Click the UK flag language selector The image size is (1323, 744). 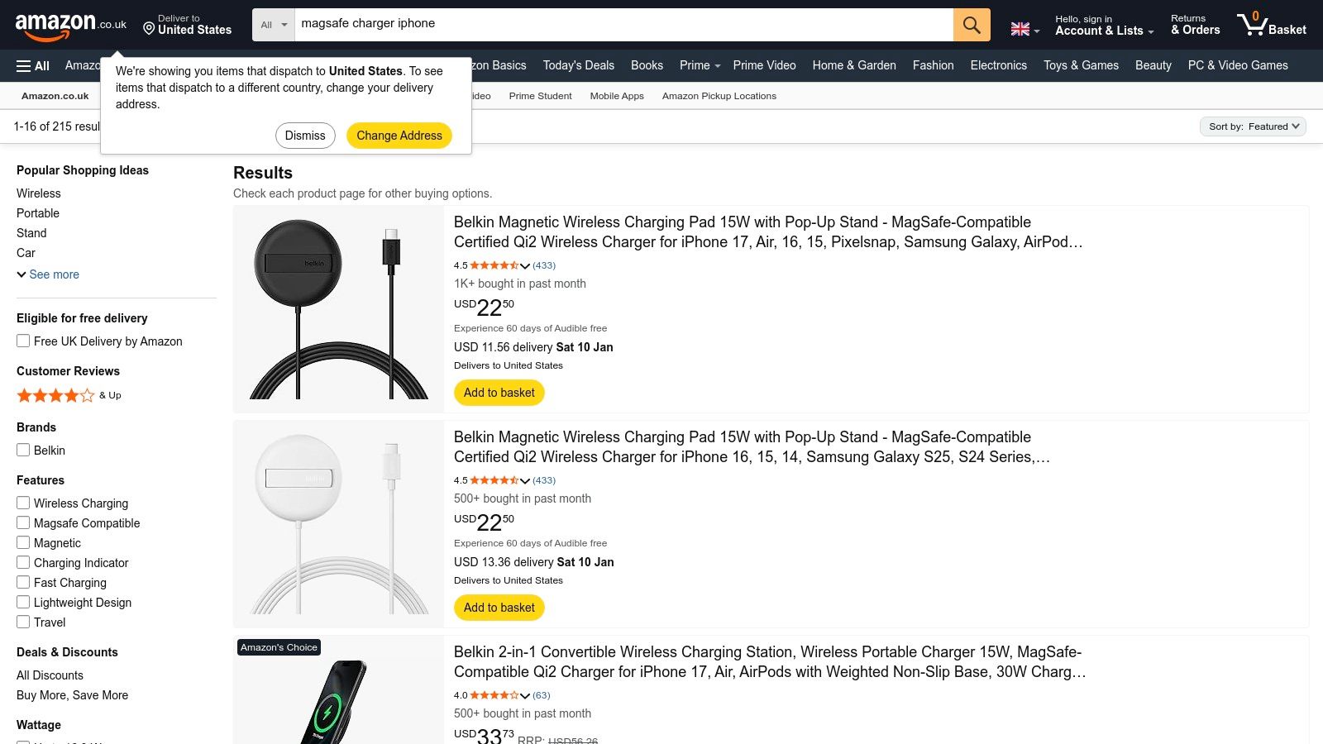(1020, 25)
